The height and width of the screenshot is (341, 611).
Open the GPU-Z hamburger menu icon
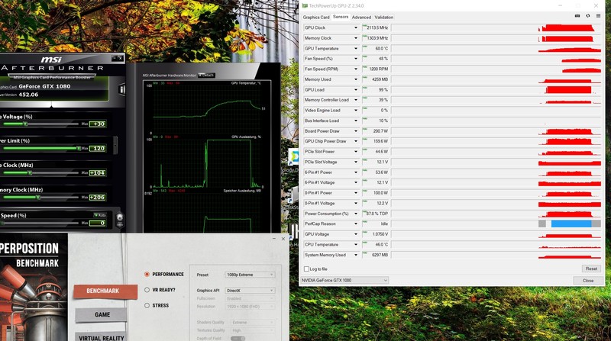pyautogui.click(x=598, y=16)
